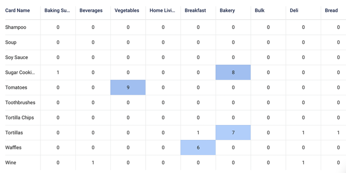This screenshot has height=173, width=346.
Task: Select the Bakery column header
Action: [227, 11]
